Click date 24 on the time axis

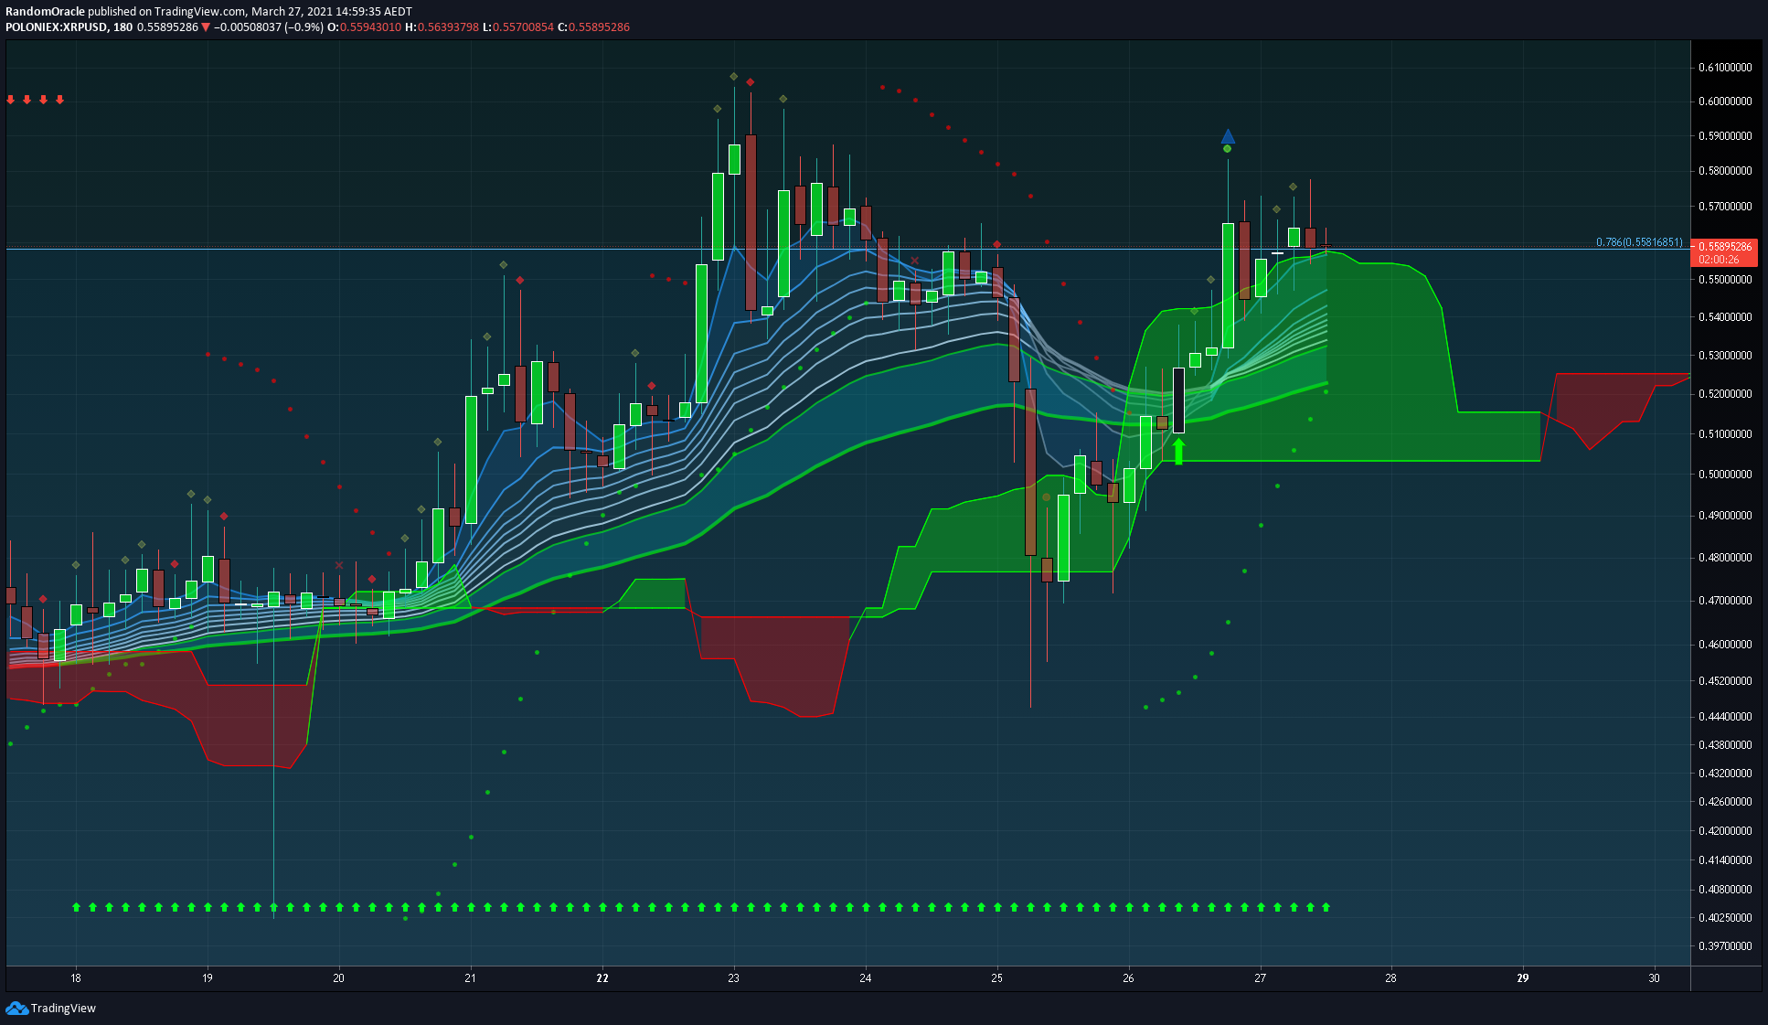click(866, 978)
